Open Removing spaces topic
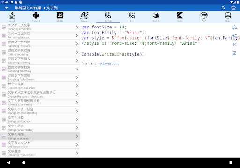The image size is (240, 168). point(40,35)
